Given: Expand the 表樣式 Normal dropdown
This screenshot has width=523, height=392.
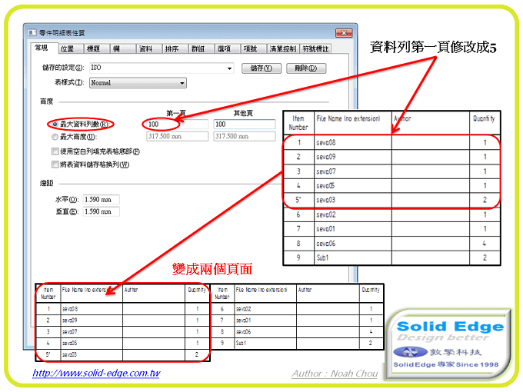Looking at the screenshot, I should (182, 82).
